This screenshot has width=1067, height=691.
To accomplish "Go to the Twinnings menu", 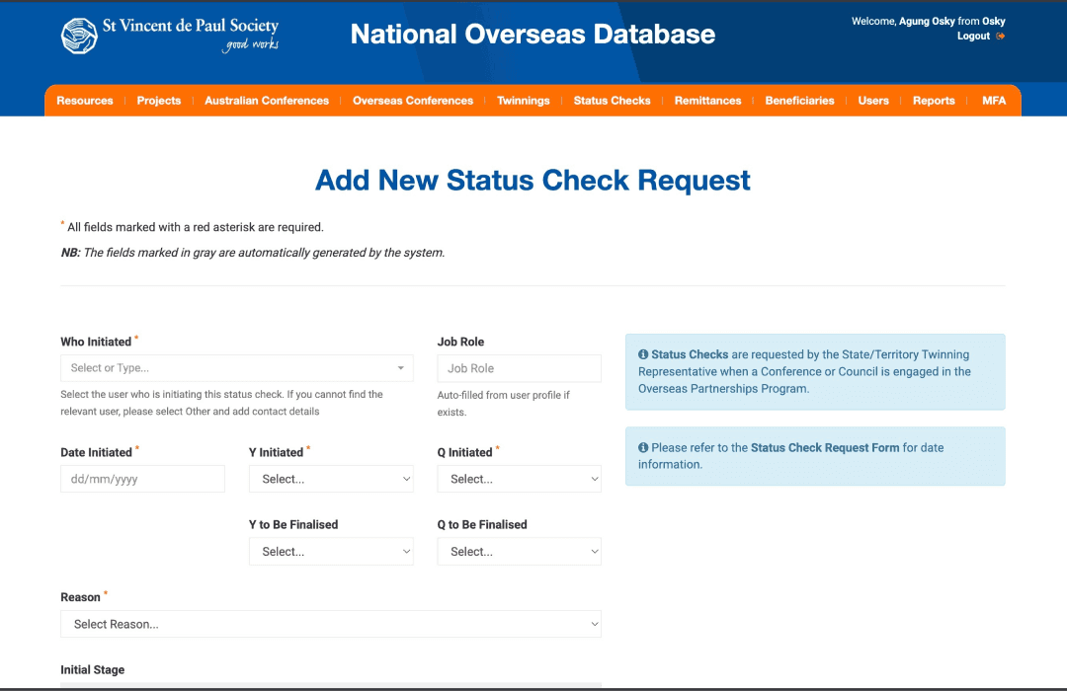I will tap(524, 101).
